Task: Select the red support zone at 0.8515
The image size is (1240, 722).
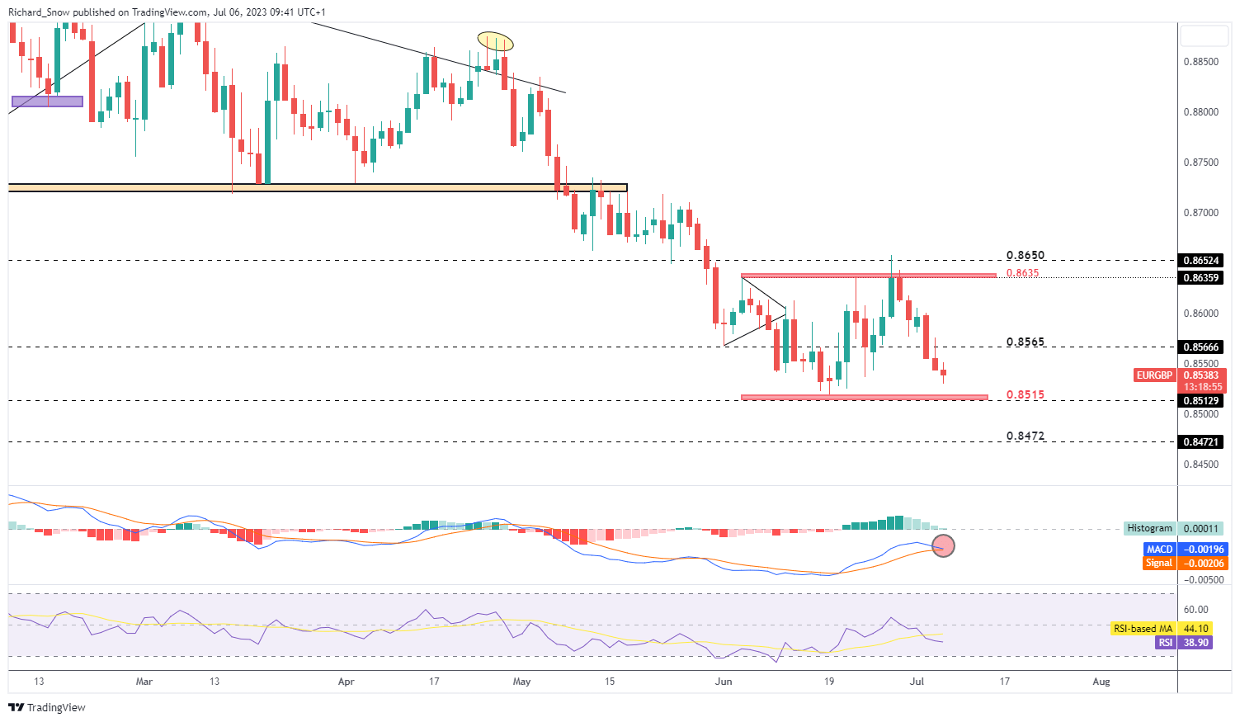Action: 864,397
